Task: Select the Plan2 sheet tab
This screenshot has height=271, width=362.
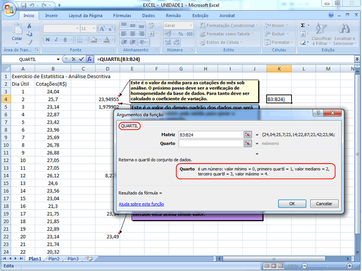Action: coord(54,259)
